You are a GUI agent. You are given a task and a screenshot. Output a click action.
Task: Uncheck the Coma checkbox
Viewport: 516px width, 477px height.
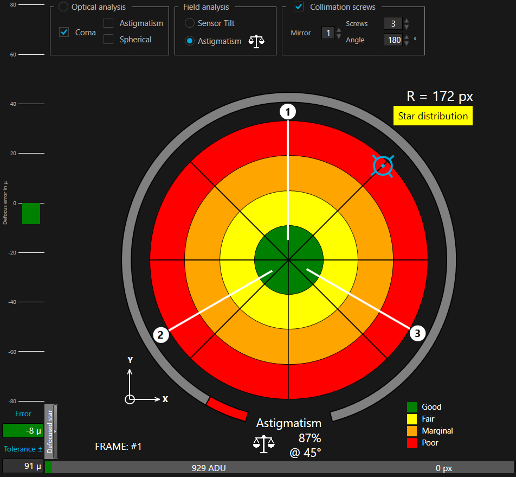point(64,32)
